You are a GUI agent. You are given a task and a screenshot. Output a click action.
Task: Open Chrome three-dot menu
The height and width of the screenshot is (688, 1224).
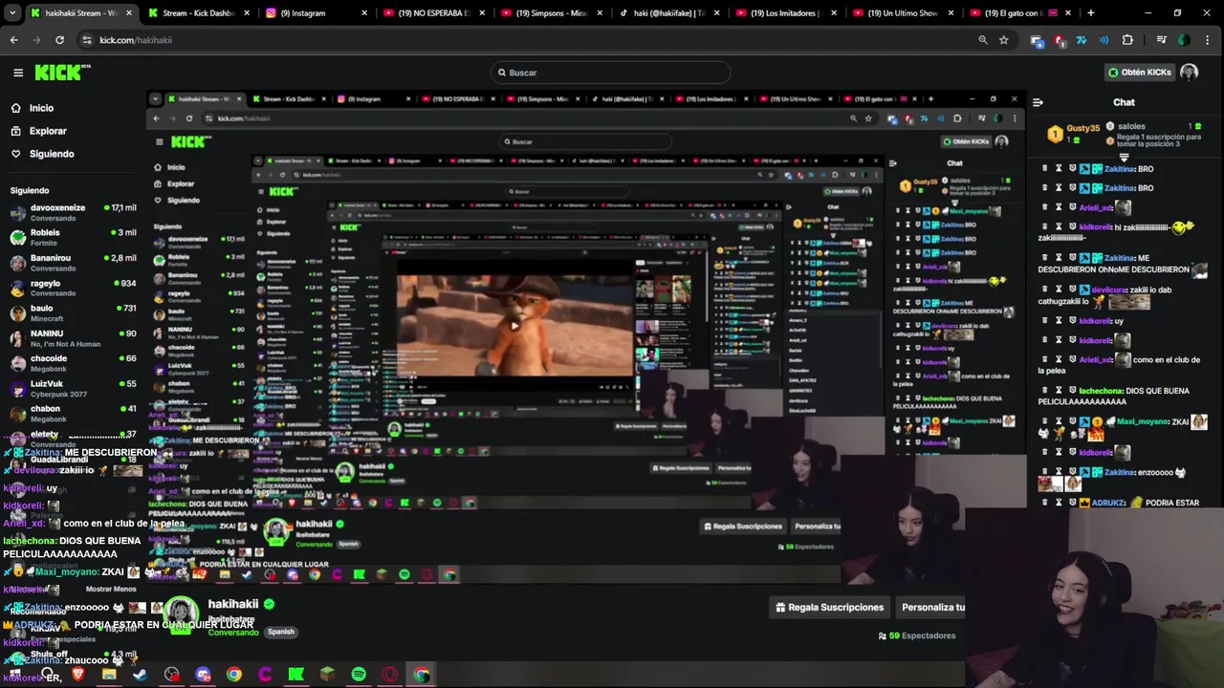coord(1209,40)
